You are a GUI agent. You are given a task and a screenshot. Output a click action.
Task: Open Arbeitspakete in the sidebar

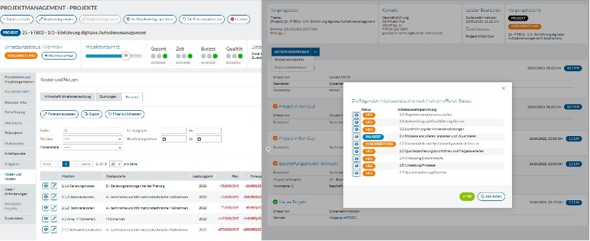18,154
